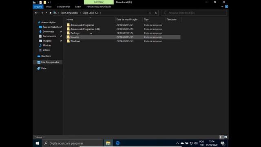Open Documentos in quick access
Screen dimensions: 261x147
click(49, 36)
